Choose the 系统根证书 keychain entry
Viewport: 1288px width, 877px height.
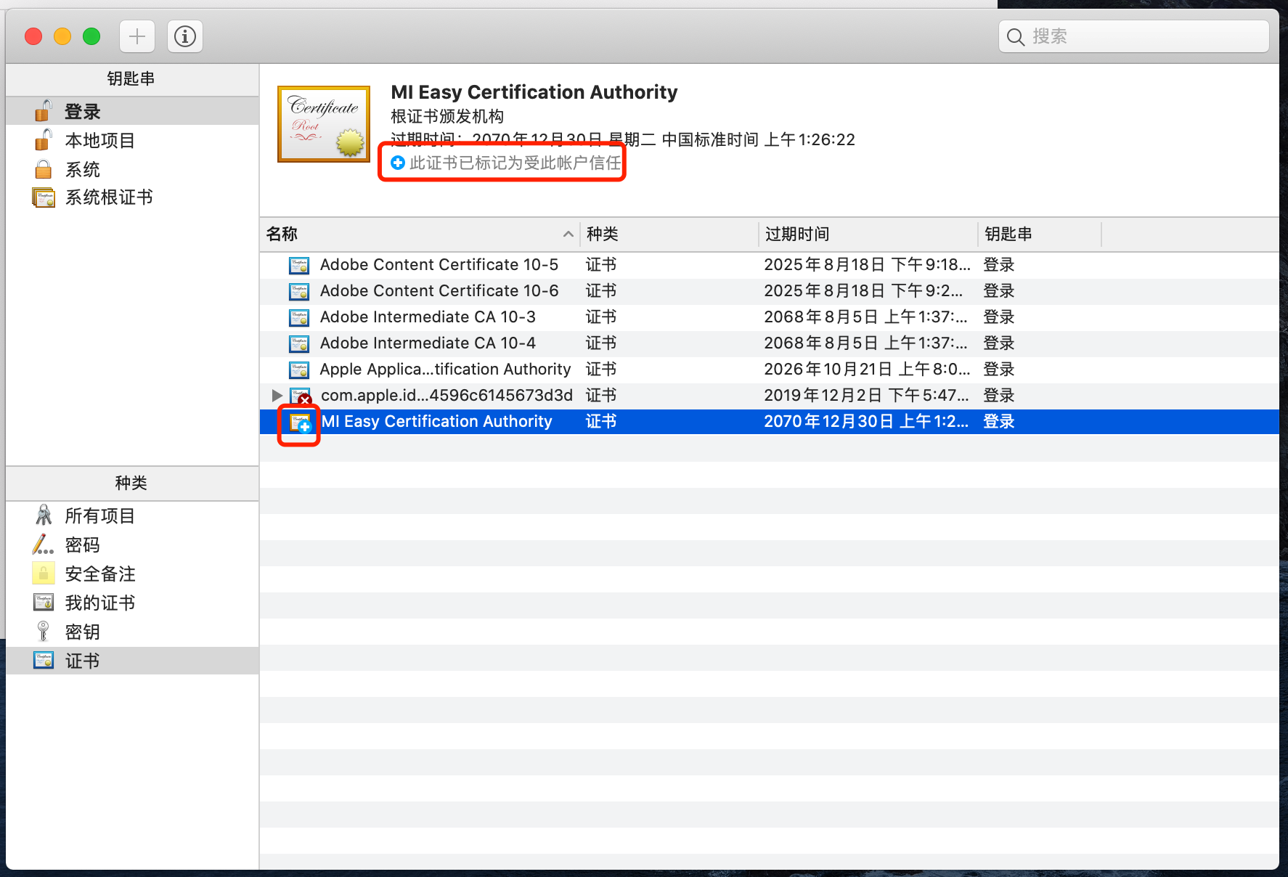(x=132, y=197)
